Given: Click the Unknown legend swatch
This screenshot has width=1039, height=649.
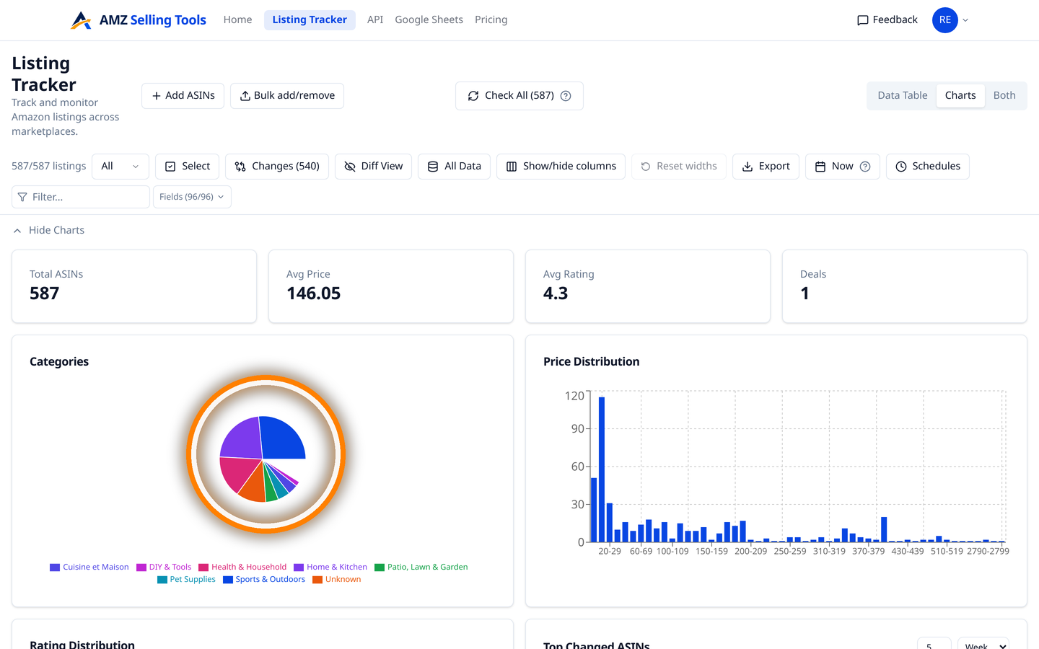Looking at the screenshot, I should 317,580.
